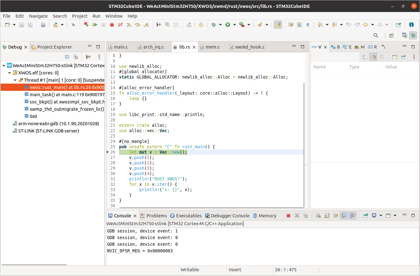
Task: Open the toolbar Search magnifier icon
Action: [x=376, y=35]
